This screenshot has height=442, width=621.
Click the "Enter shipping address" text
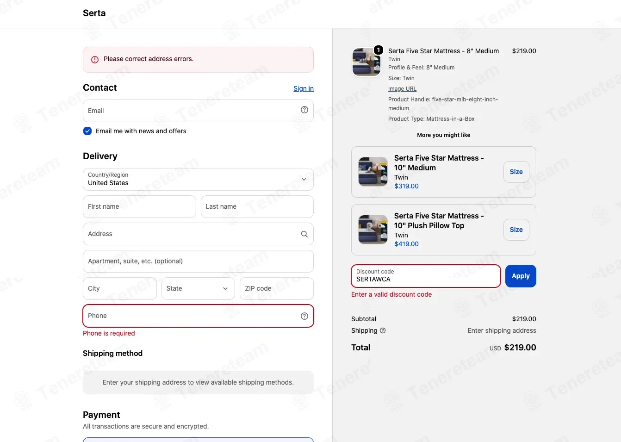pos(502,330)
